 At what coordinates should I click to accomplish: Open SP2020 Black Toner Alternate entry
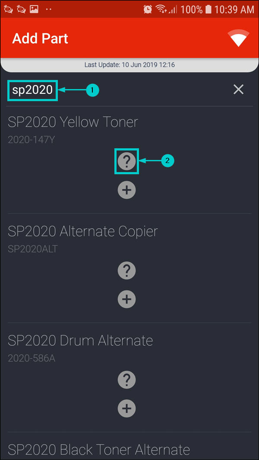click(x=99, y=449)
